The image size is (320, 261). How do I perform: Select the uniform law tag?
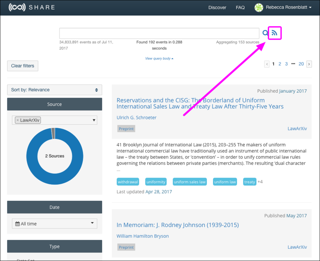[225, 182]
